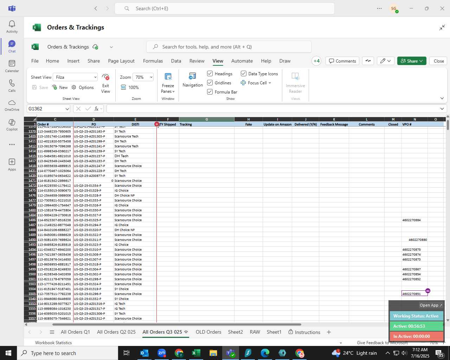Screen dimensions: 450x360
Task: Open Calendar in Teams sidebar
Action: [x=12, y=66]
